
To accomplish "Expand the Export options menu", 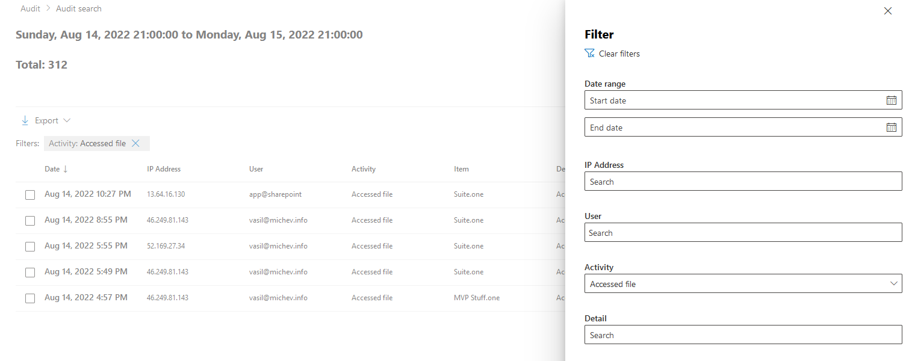I will tap(66, 120).
